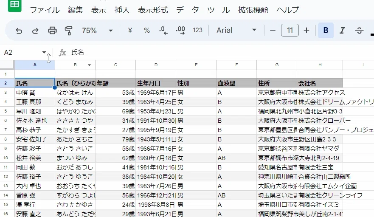374x217 pixels.
Task: Select column C header
Action: (115, 65)
